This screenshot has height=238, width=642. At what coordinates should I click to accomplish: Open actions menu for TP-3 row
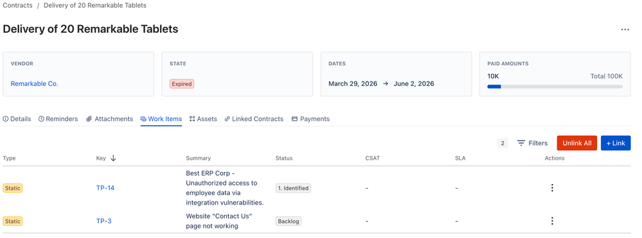(552, 221)
